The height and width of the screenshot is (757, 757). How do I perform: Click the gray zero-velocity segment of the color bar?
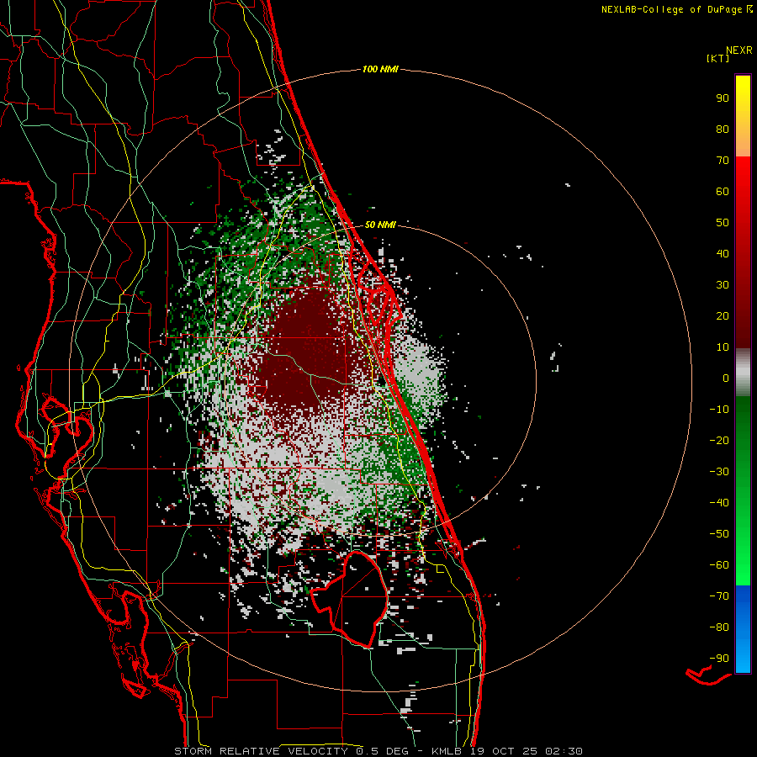[x=743, y=373]
